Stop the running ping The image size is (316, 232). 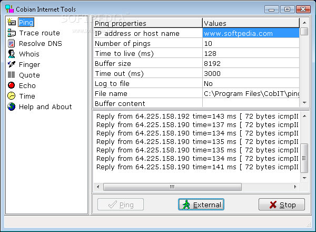(282, 205)
